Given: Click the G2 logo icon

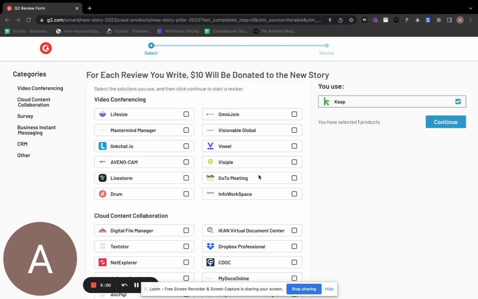Looking at the screenshot, I should [46, 49].
